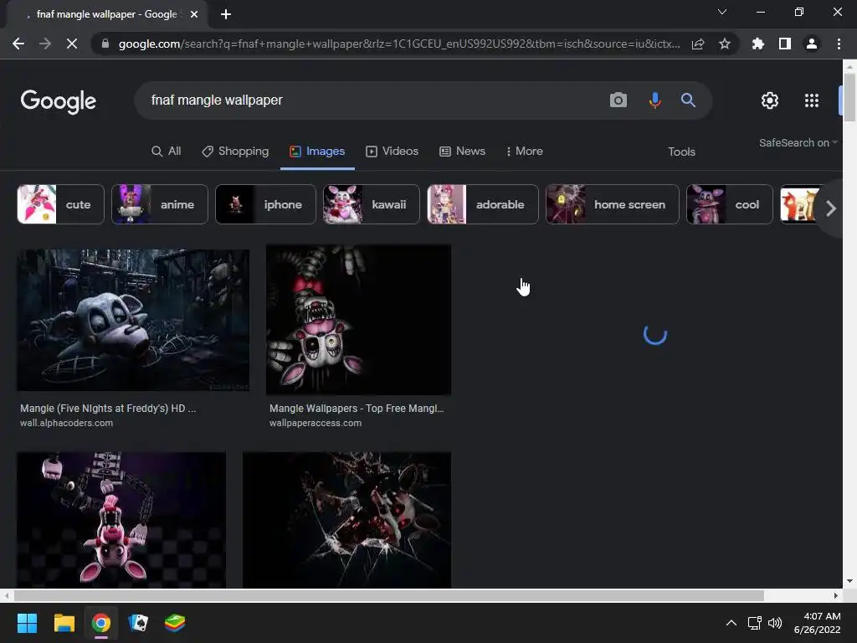
Task: Open the wallpaperaccess Mangle image
Action: pos(358,320)
